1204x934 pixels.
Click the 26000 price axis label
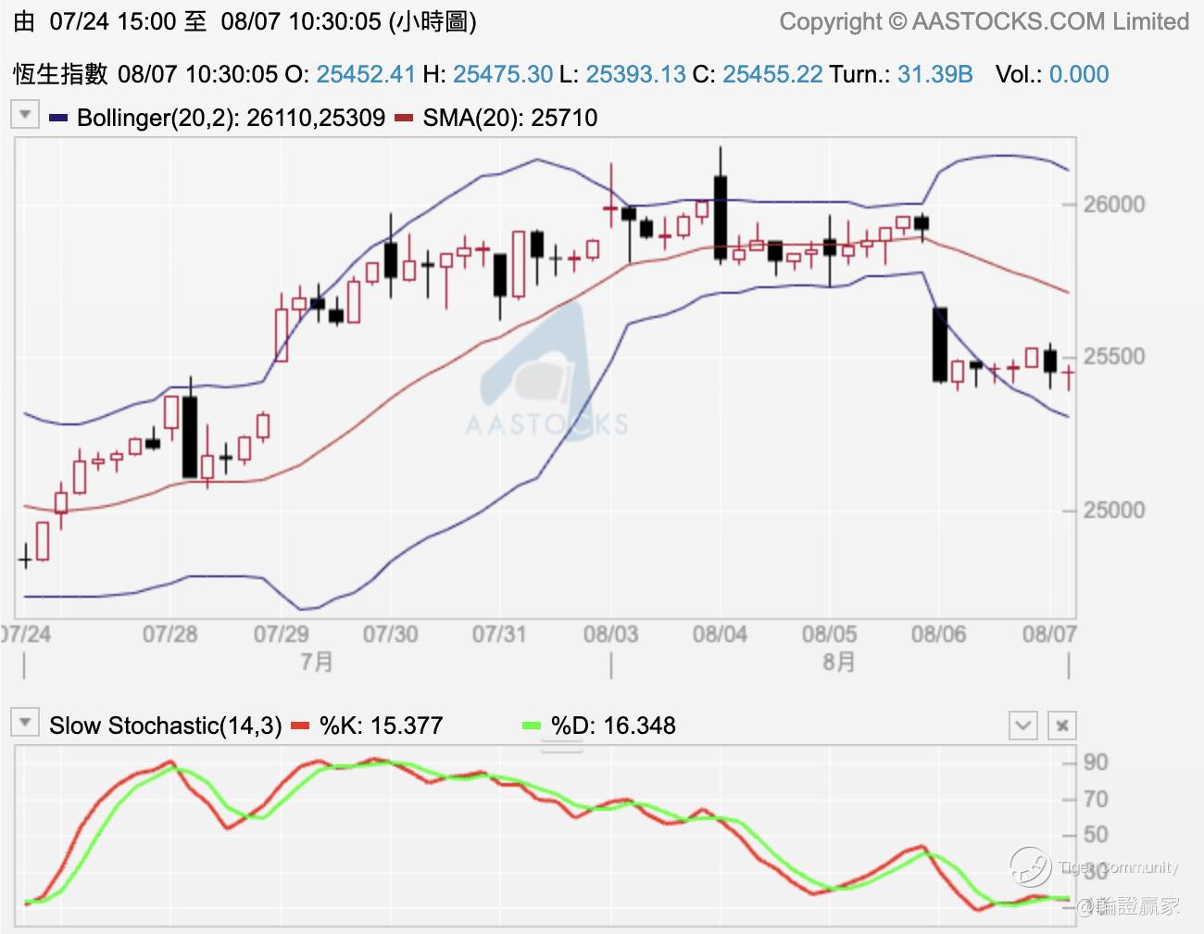1114,205
